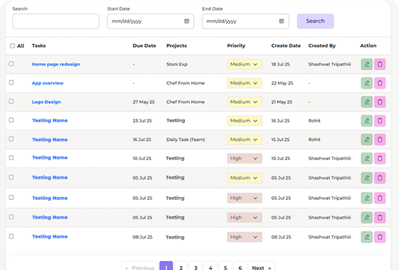Edit the task created 16 Jul 25
The width and height of the screenshot is (399, 270).
[x=367, y=120]
